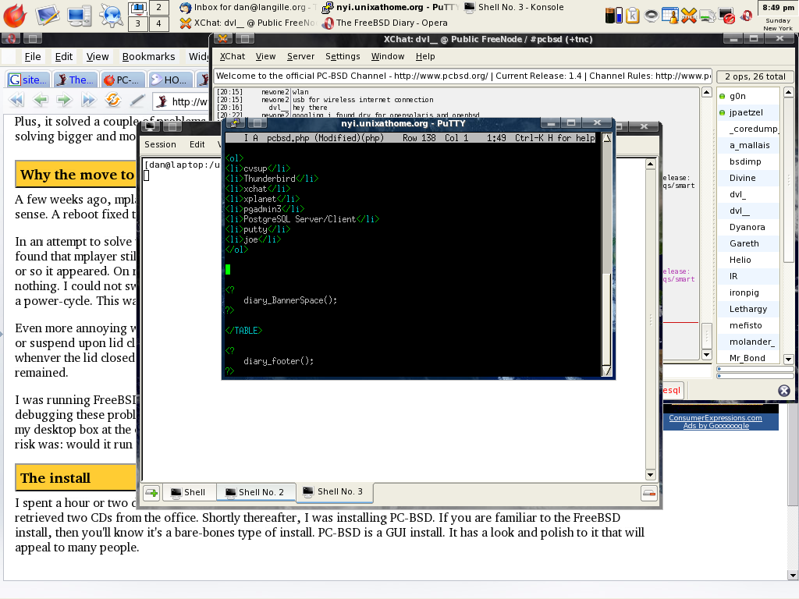The height and width of the screenshot is (599, 799).
Task: Click Opera's rewind navigation icon
Action: 16,101
